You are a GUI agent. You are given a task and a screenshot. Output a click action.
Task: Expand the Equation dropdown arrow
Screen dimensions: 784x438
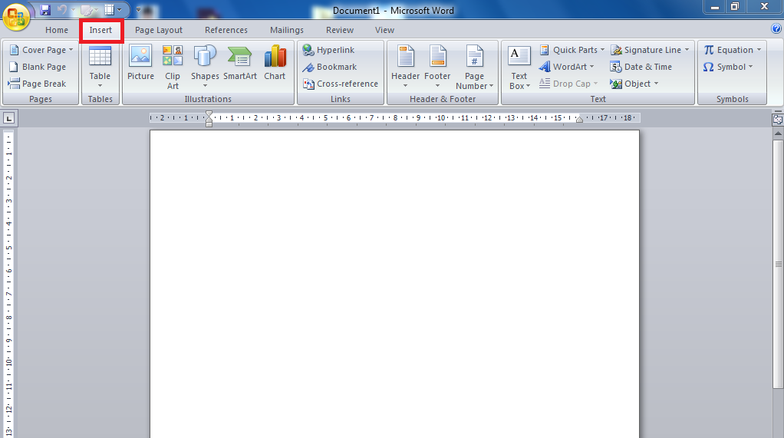coord(759,50)
